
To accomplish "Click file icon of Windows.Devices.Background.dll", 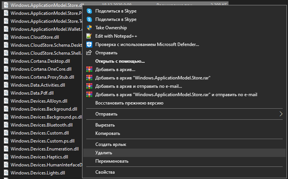I will point(6,109).
